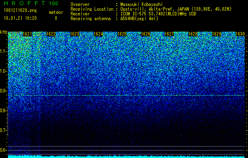
Task: Click the 1623 time marker label
Action: (75, 34)
